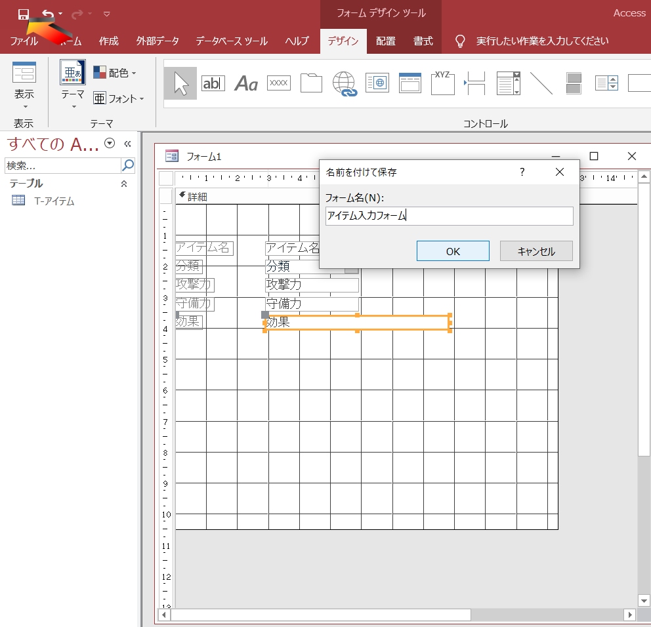Image resolution: width=651 pixels, height=627 pixels.
Task: Maximize the フォーム1 form window
Action: 594,156
